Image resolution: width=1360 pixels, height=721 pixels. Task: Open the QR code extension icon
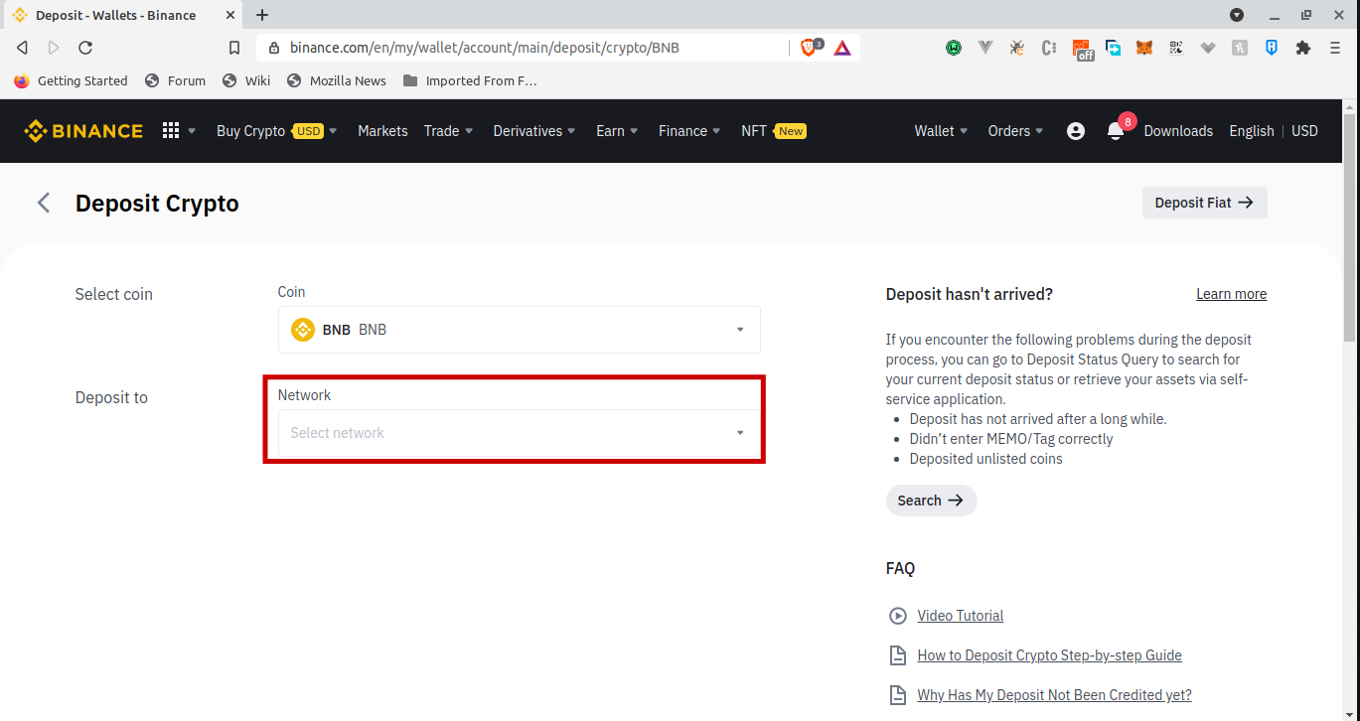pyautogui.click(x=1176, y=47)
